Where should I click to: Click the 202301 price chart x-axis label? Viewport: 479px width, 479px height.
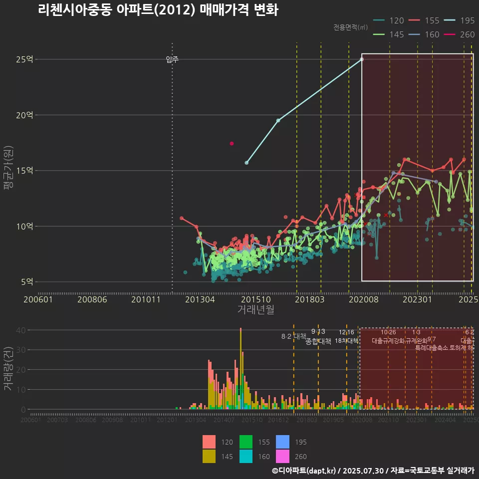click(x=417, y=299)
